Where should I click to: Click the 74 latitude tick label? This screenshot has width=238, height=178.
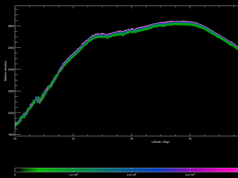(x=132, y=139)
